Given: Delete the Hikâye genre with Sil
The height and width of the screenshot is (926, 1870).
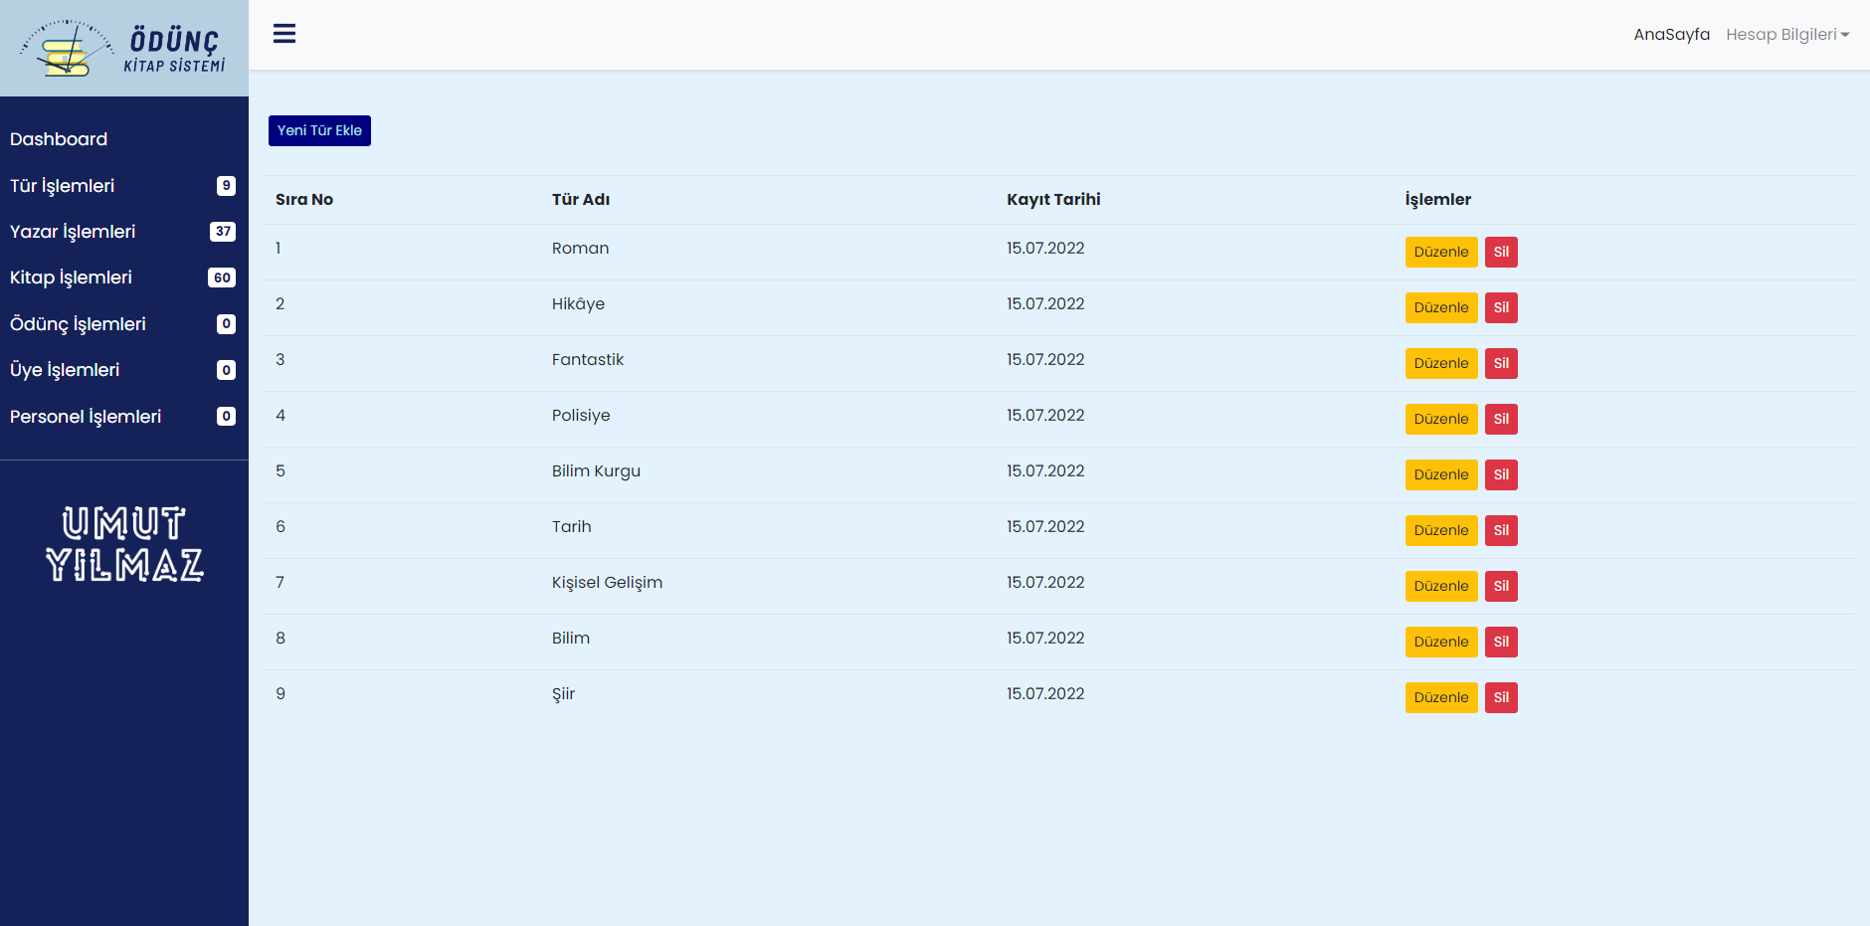Looking at the screenshot, I should tap(1500, 308).
